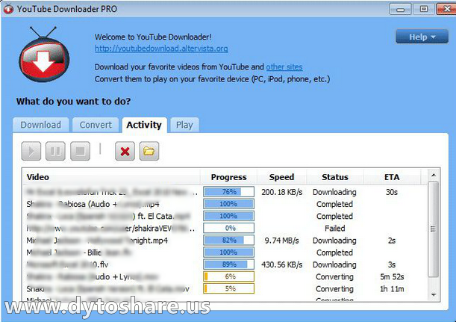Click the 0% progress bar of failed item
Screen dimensions: 456x322
pyautogui.click(x=229, y=228)
